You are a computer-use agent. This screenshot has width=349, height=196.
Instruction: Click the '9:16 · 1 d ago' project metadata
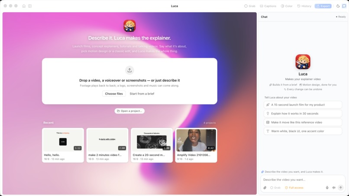[185, 159]
